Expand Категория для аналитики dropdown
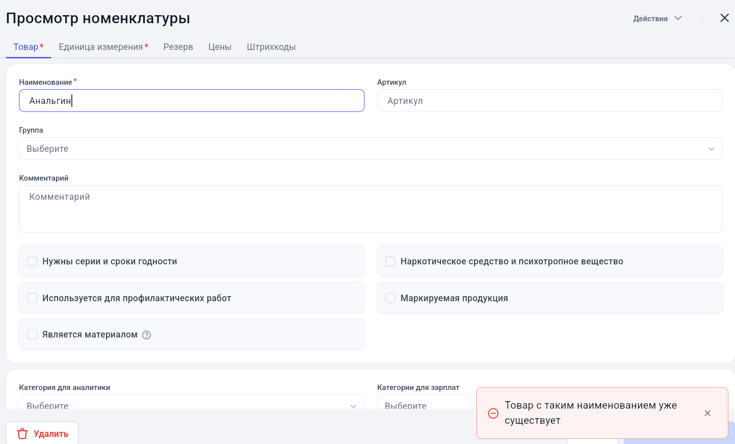Viewport: 735px width, 444px height. tap(192, 402)
